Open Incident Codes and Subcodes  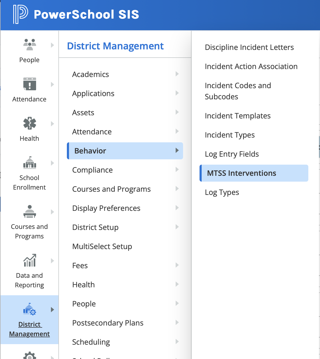pyautogui.click(x=238, y=91)
